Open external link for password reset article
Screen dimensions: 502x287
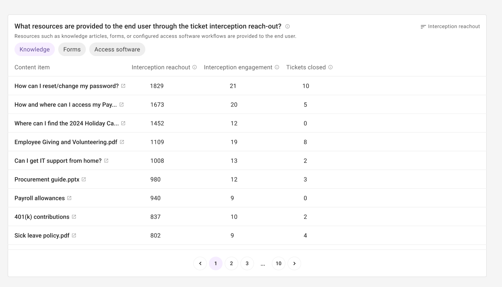(123, 86)
